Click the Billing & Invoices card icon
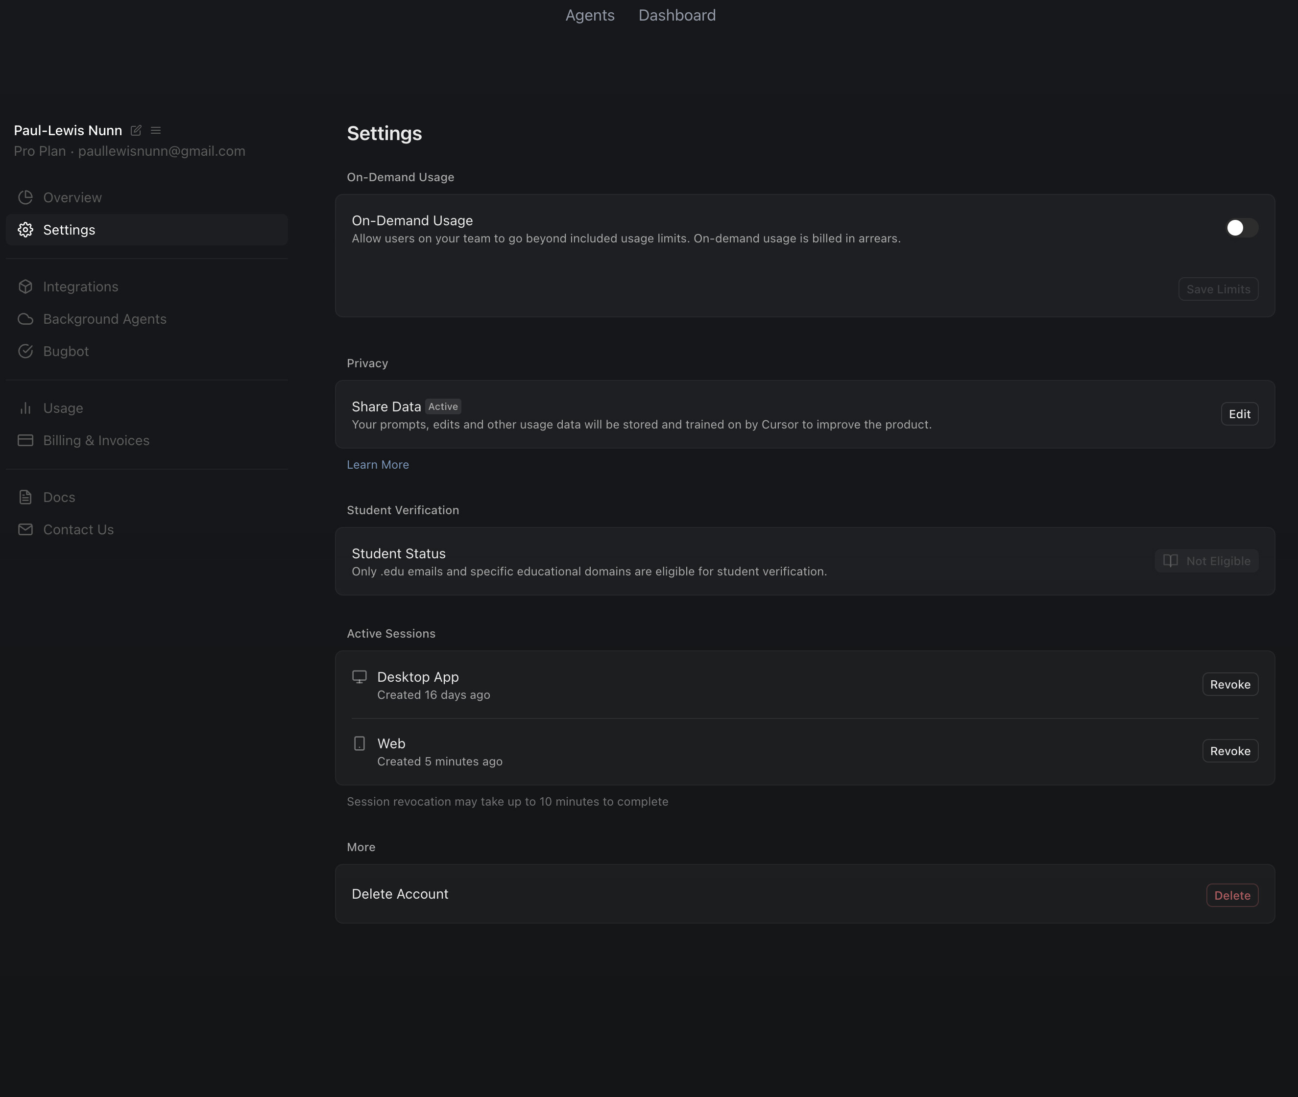Image resolution: width=1298 pixels, height=1097 pixels. [25, 440]
